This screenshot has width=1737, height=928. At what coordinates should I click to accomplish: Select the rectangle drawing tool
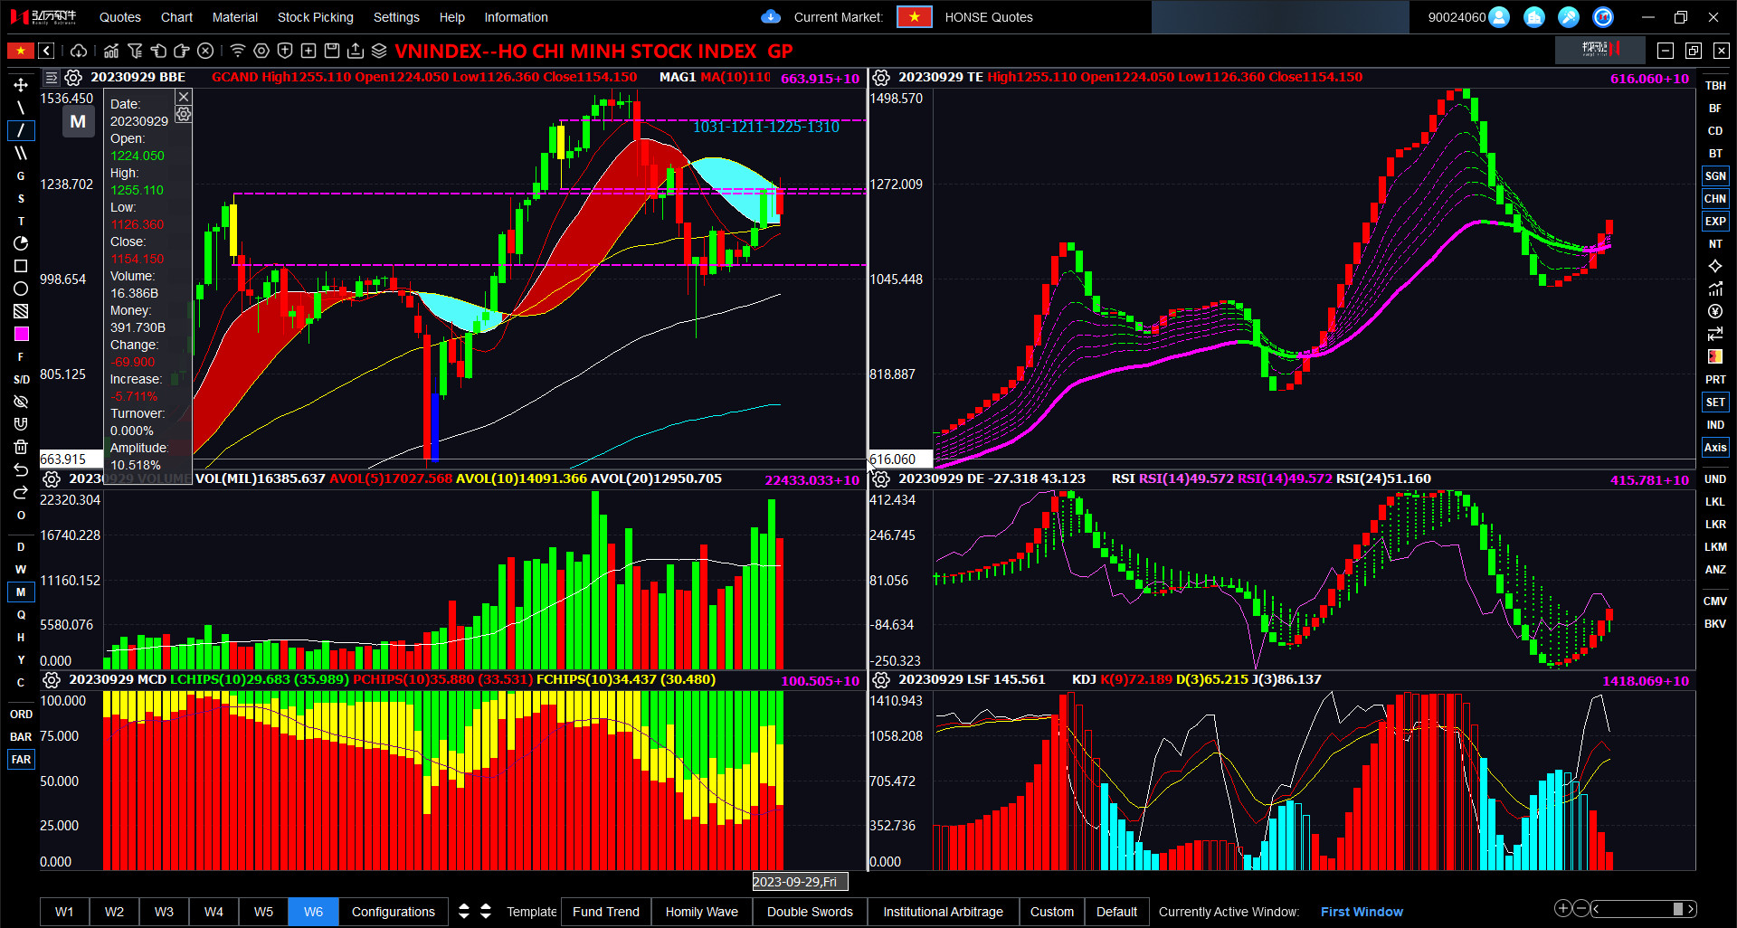tap(21, 266)
